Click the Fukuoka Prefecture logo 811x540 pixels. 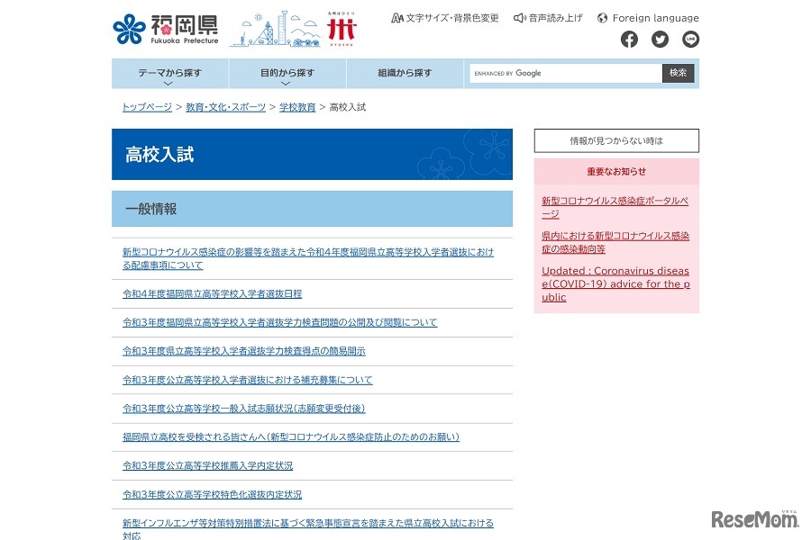(166, 29)
